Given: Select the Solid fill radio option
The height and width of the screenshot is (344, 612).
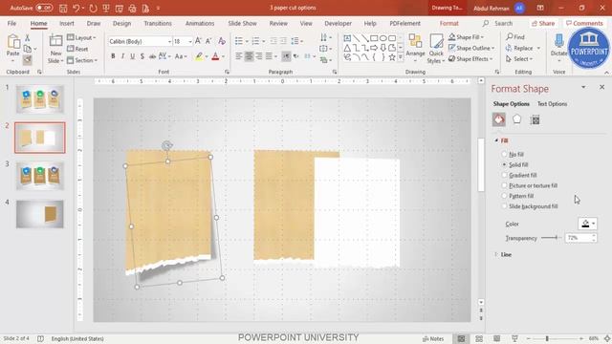Looking at the screenshot, I should (504, 165).
